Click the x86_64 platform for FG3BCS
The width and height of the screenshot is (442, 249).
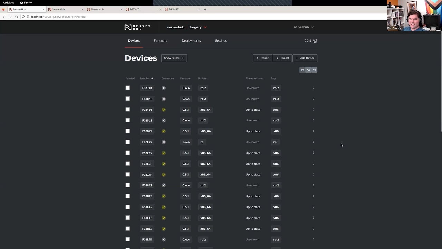pos(205,196)
